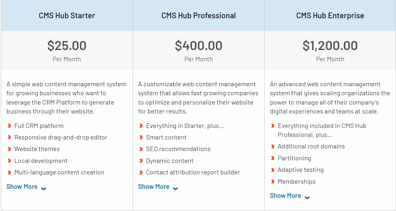Click the arrow icon next to Adaptive testing

(x=273, y=170)
